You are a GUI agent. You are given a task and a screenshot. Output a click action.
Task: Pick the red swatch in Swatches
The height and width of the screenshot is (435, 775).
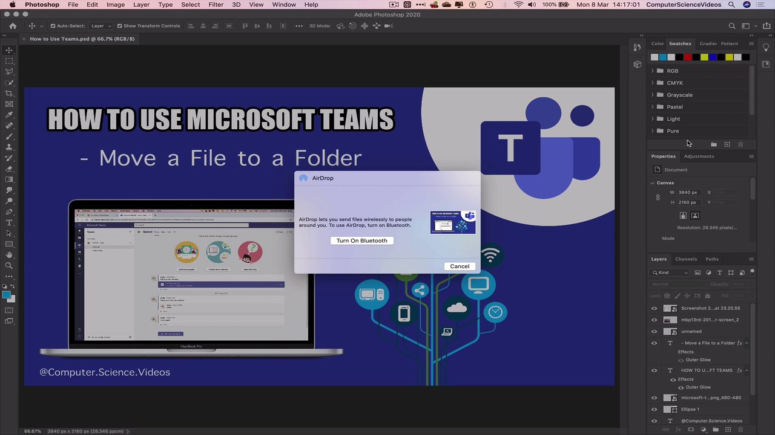(687, 57)
